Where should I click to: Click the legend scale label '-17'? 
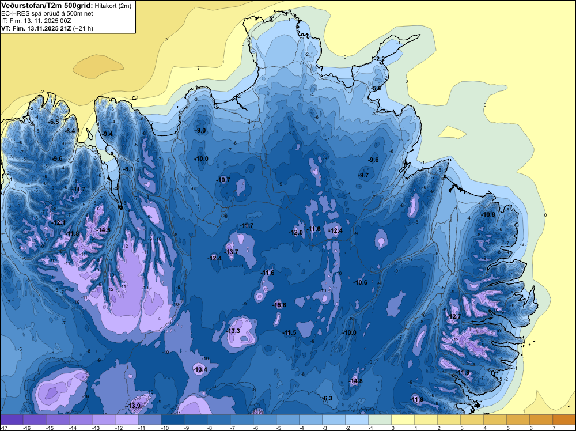click(x=3, y=428)
